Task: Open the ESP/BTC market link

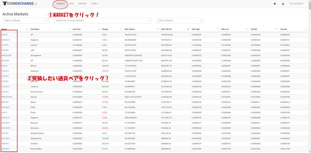Action: click(x=5, y=102)
